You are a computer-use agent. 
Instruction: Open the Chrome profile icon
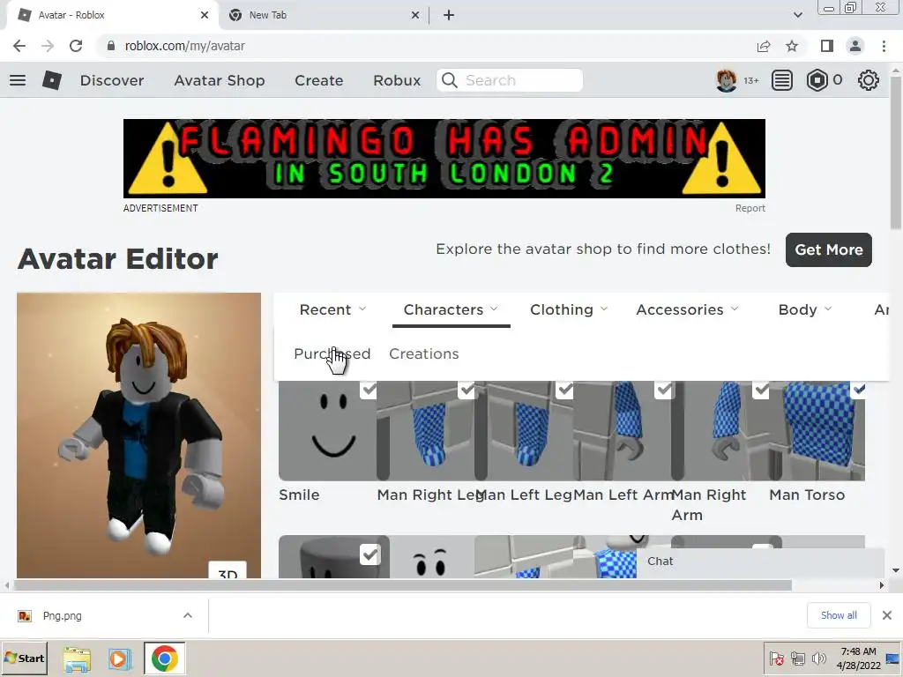pyautogui.click(x=855, y=46)
